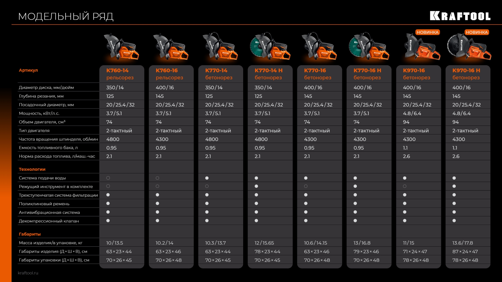Click the НОВИНКА badge above K970-16 H
Screen dimensions: 502x282
tap(477, 32)
